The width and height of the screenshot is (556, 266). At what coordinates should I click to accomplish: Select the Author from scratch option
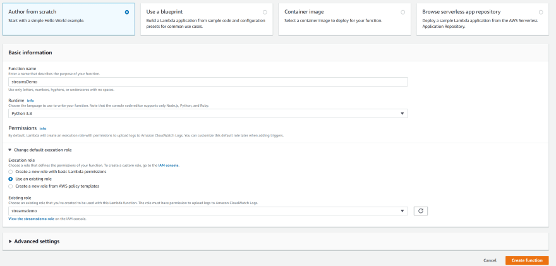(x=127, y=12)
